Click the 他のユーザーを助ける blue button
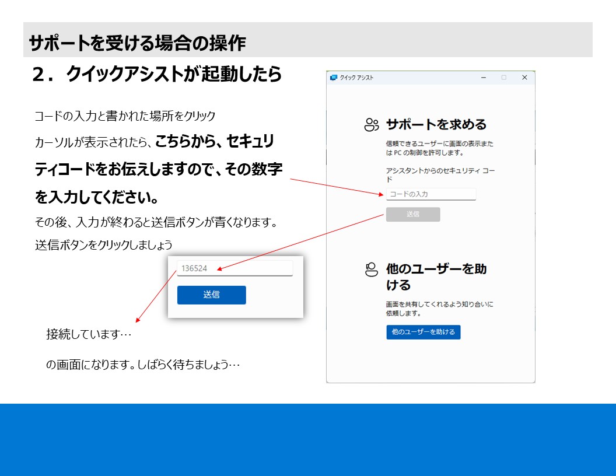This screenshot has width=616, height=476. (423, 332)
